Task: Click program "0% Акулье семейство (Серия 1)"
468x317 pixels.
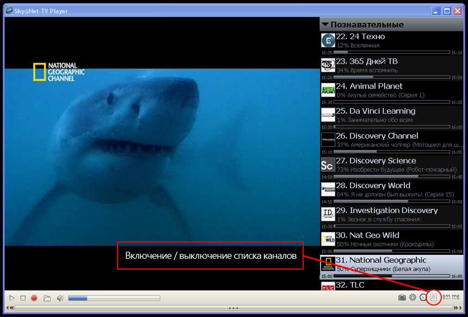Action: 380,95
